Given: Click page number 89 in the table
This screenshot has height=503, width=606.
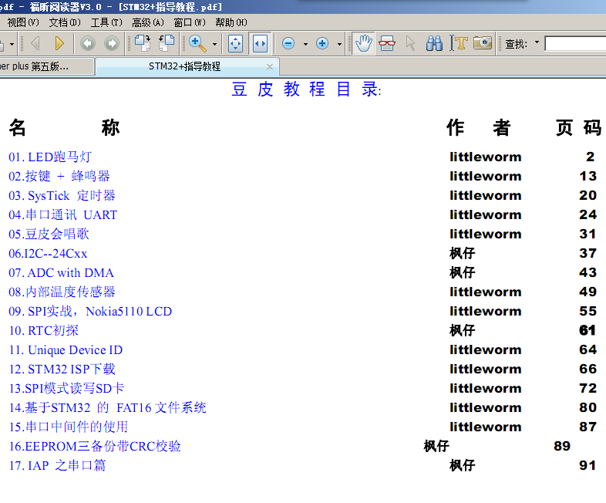Looking at the screenshot, I should point(562,446).
